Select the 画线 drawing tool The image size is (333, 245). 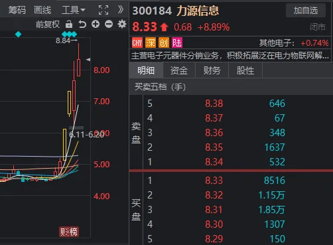click(42, 10)
